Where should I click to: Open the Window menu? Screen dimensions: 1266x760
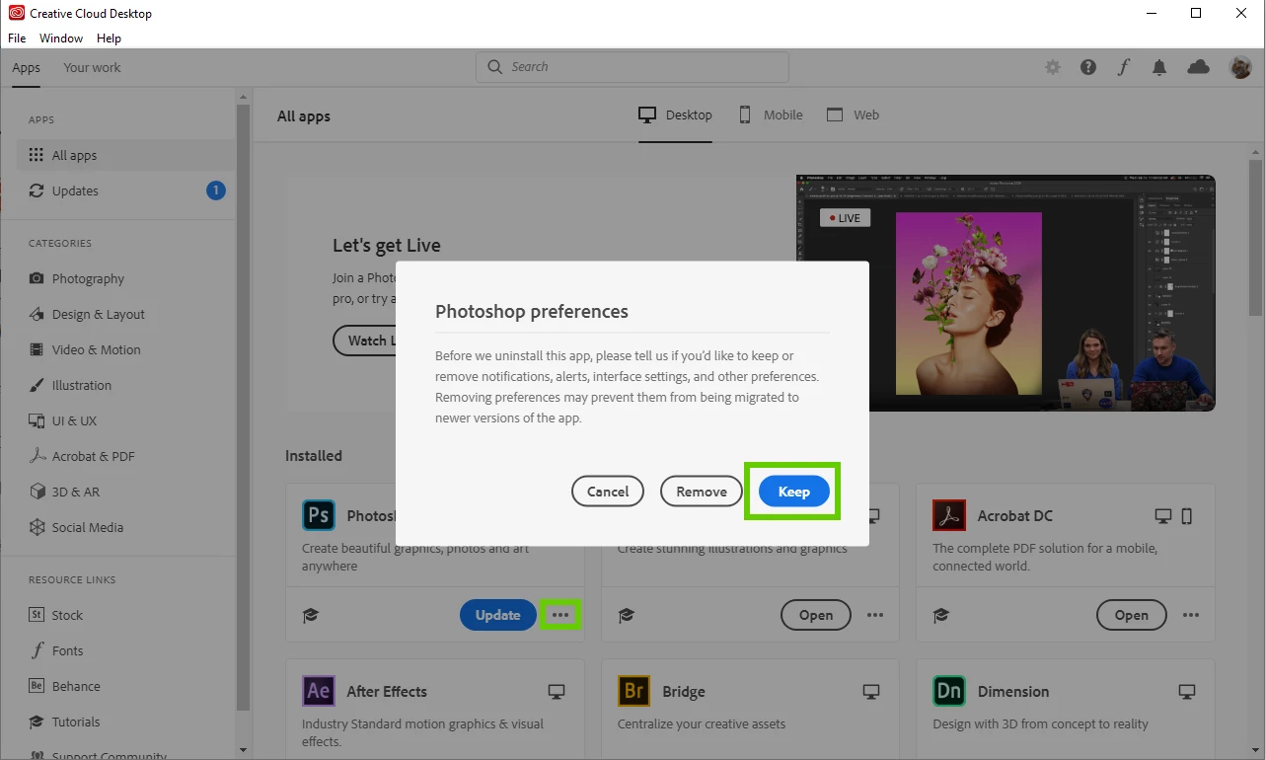[x=61, y=38]
